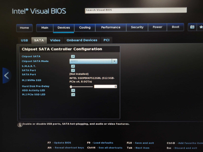Click the Hard Disk Pre-Delay value field
This screenshot has width=203, height=152.
[x=106, y=86]
